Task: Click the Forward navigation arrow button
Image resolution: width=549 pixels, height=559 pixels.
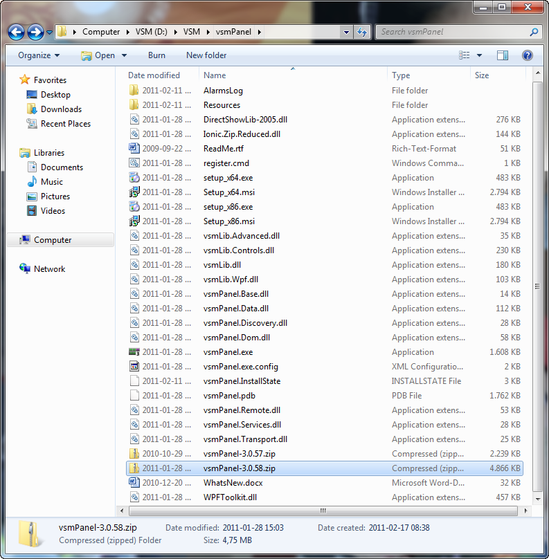Action: 35,32
